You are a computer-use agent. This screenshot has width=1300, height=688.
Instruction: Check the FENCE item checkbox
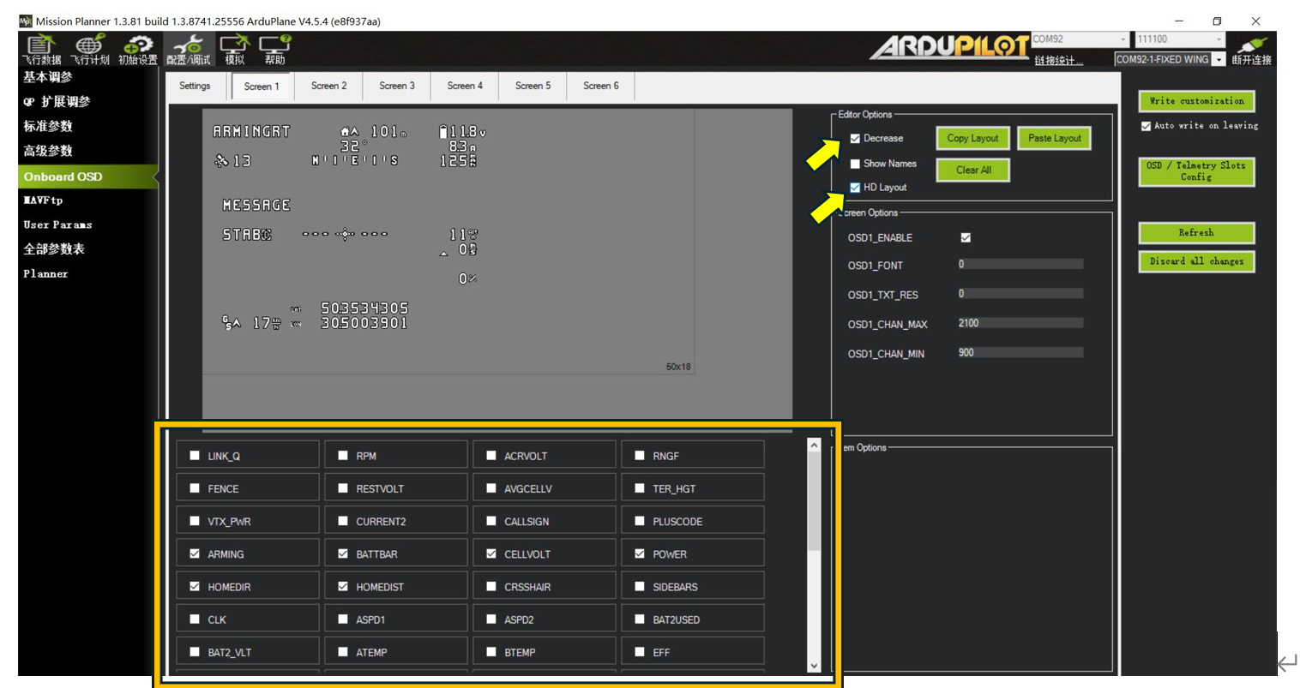[195, 488]
